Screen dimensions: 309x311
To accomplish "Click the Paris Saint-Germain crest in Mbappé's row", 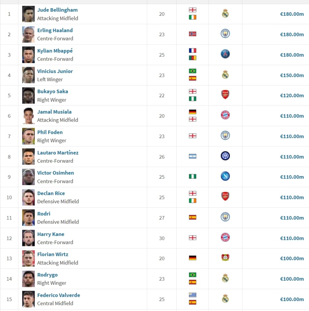I will [x=225, y=54].
